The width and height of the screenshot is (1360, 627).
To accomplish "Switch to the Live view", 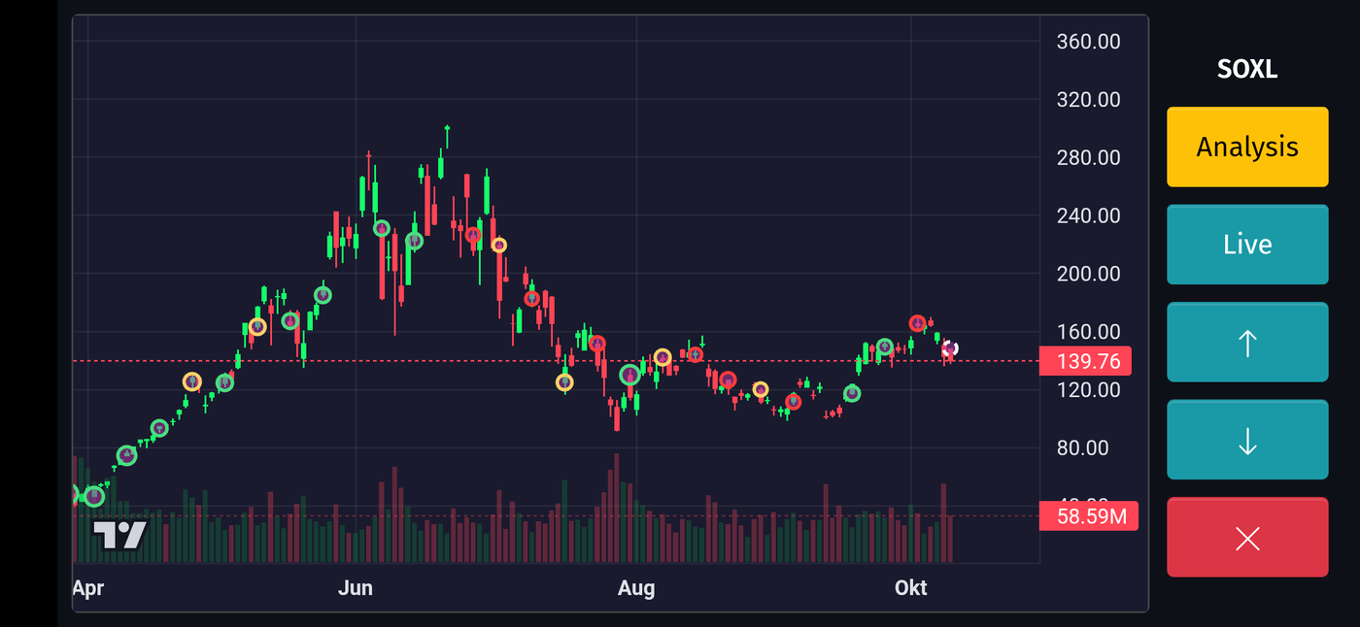I will (1247, 245).
